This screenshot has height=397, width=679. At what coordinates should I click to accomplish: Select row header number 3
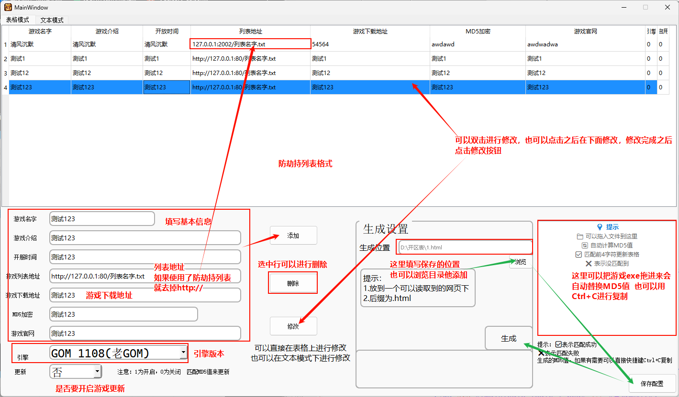(5, 73)
